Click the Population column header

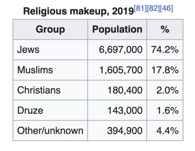117,30
